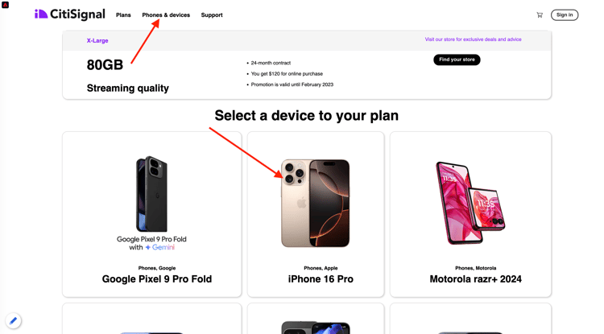Screen dimensions: 604x334
Task: Open the Phones & devices menu
Action: pos(166,15)
